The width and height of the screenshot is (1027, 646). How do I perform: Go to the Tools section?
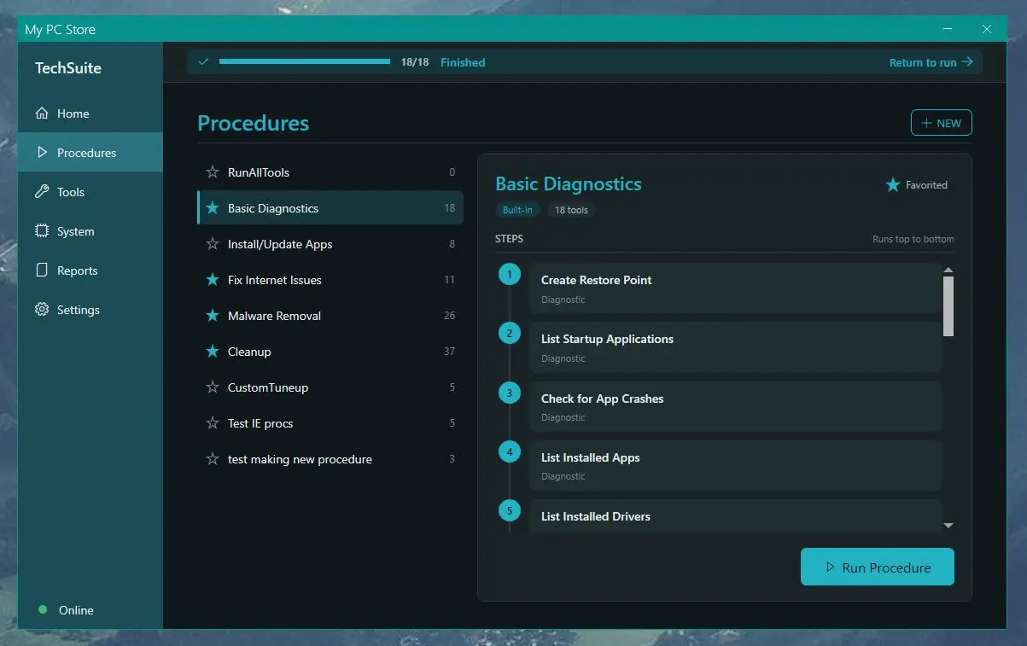point(90,192)
